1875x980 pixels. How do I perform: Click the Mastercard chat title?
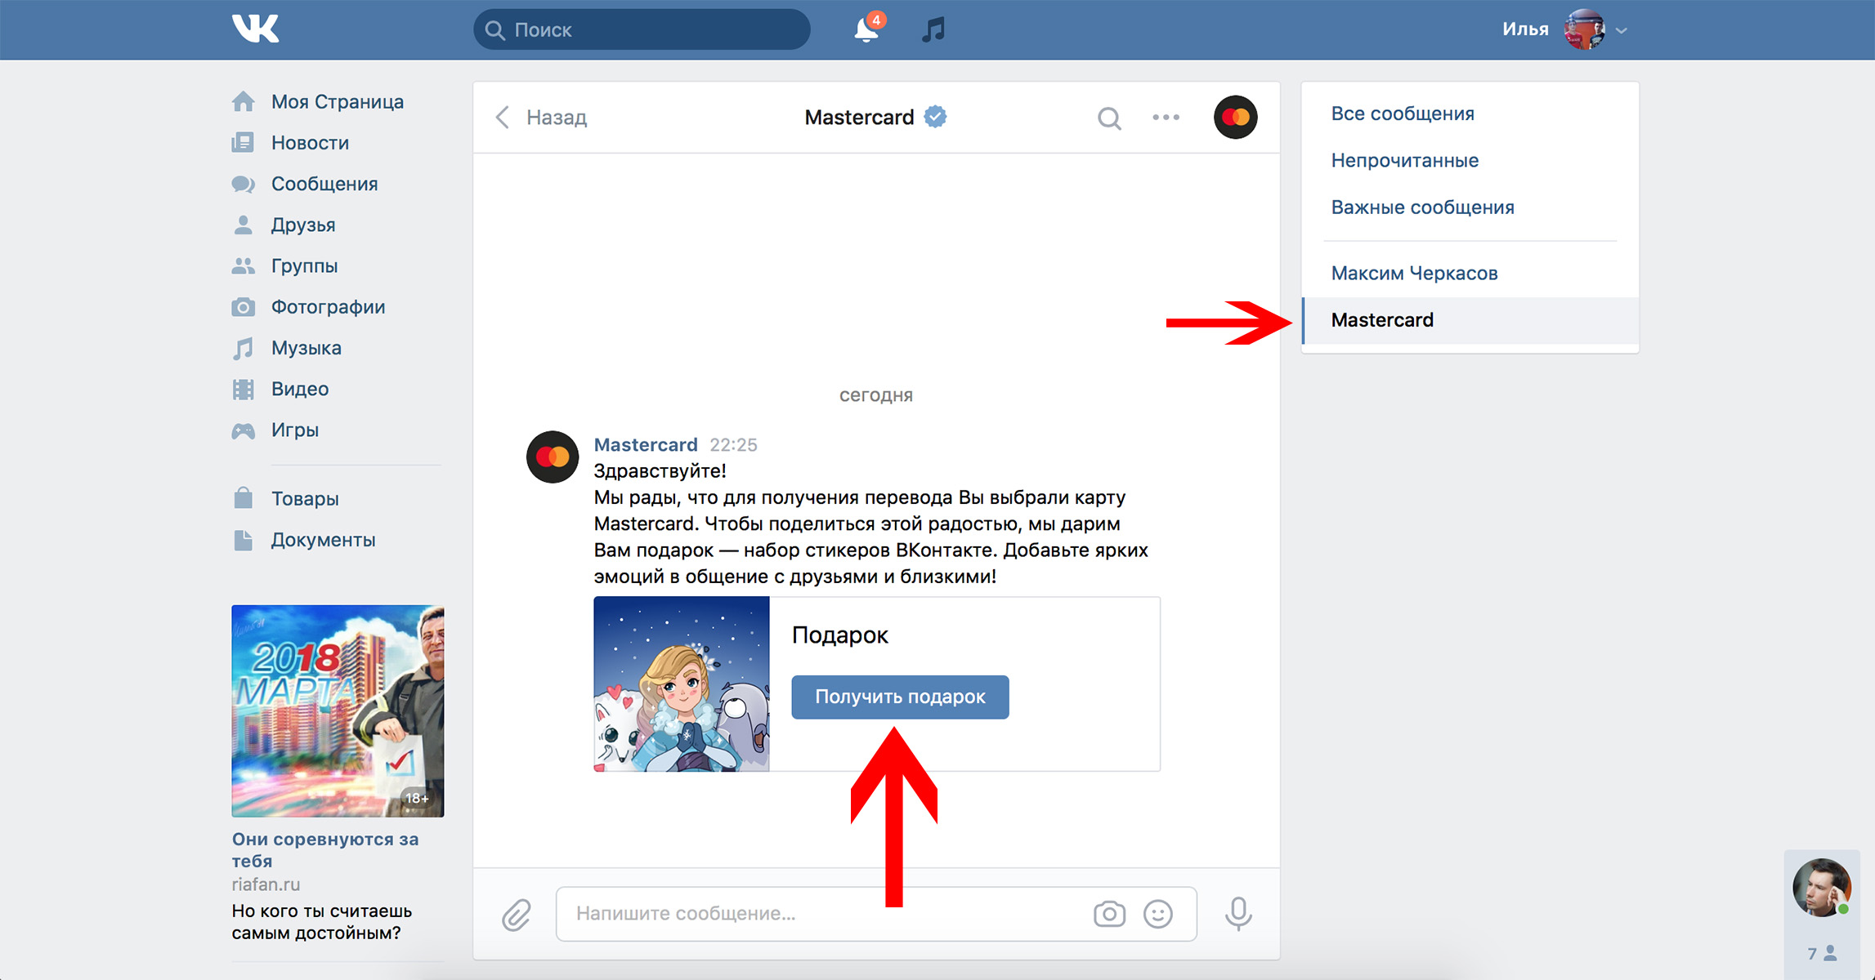tap(859, 118)
